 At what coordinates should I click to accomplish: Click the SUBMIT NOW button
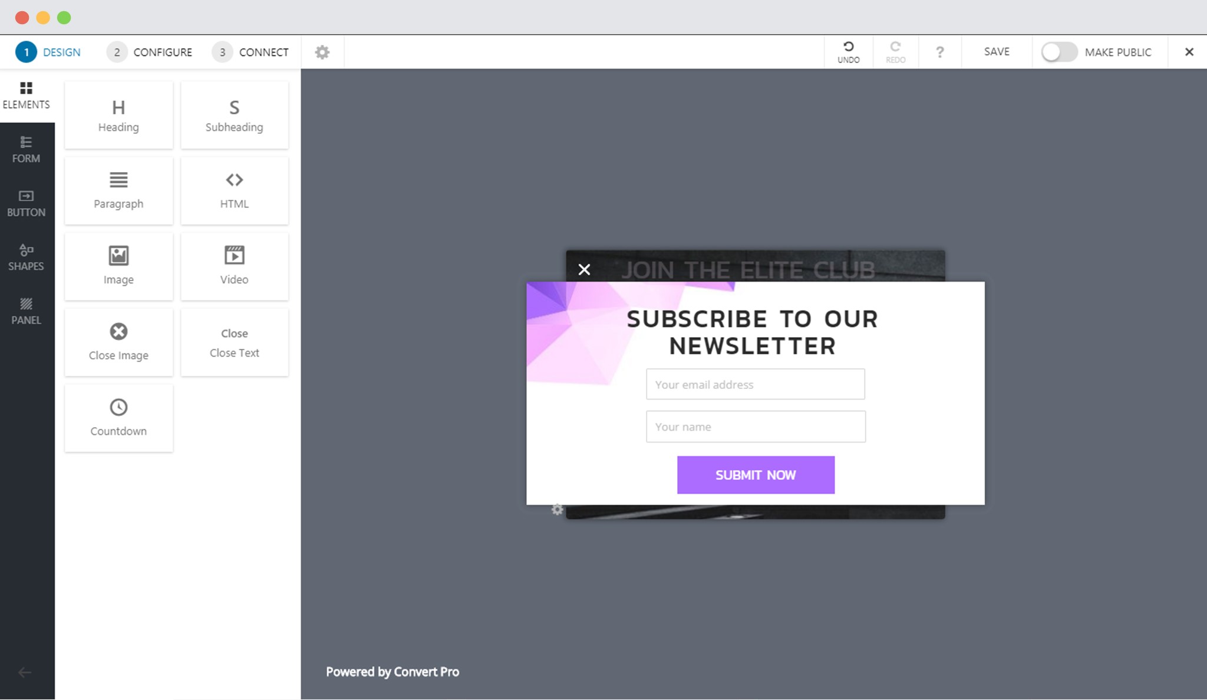point(755,475)
